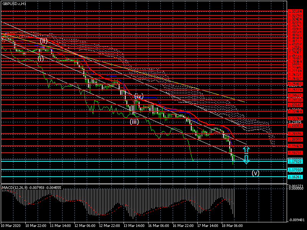Screen dimensions: 307x230
Task: Select the wave (i) label
Action: coord(41,59)
